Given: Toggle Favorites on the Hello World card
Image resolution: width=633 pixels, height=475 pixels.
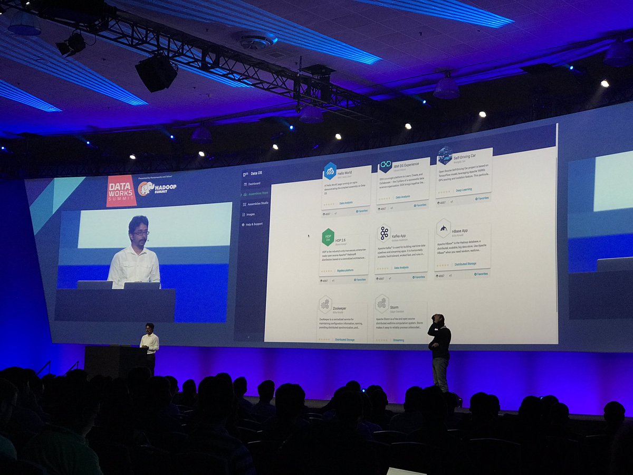Looking at the screenshot, I should [362, 211].
